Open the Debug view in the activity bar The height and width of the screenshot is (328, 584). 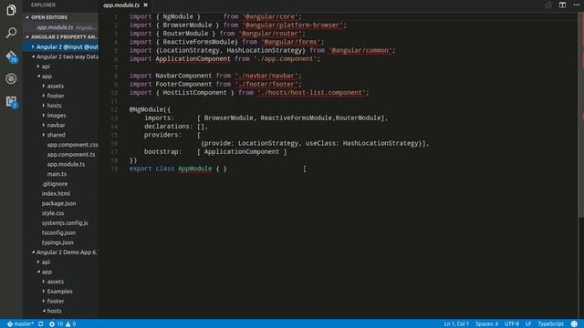tap(11, 78)
